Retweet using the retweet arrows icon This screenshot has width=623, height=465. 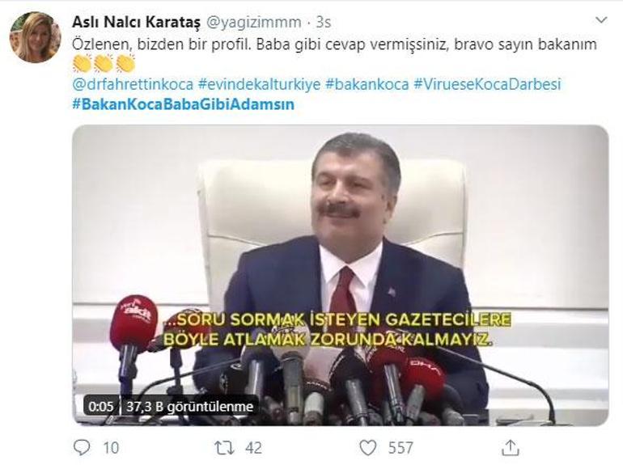(x=225, y=448)
